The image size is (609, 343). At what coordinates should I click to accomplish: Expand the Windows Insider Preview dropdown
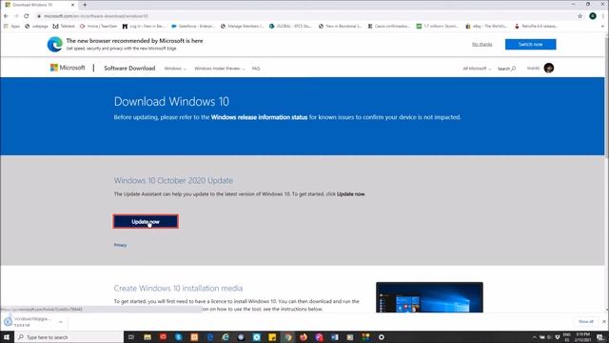pyautogui.click(x=220, y=69)
